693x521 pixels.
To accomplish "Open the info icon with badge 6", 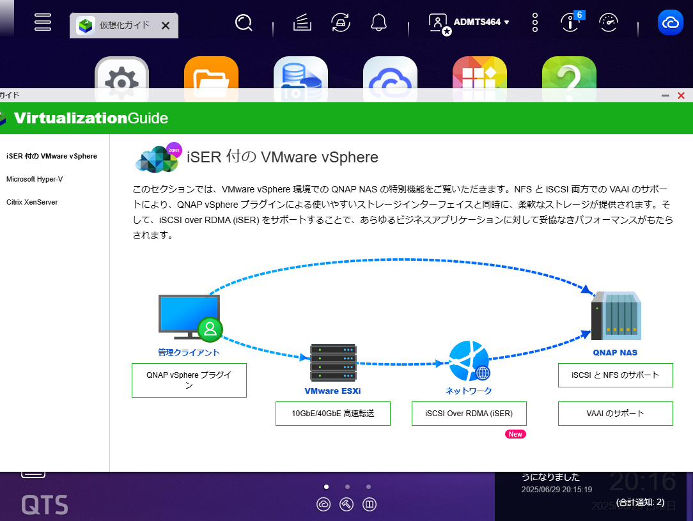I will pyautogui.click(x=571, y=22).
